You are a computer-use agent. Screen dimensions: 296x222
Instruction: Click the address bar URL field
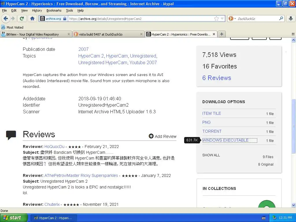[141, 18]
